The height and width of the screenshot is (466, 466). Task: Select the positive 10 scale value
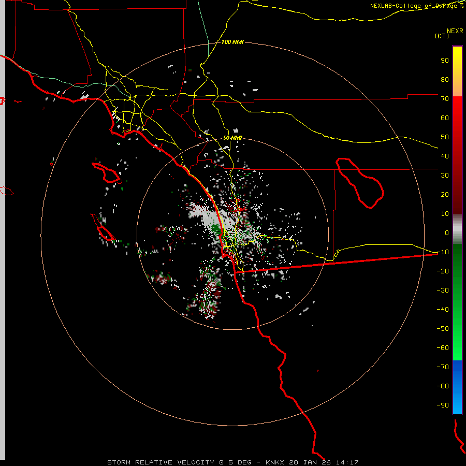click(445, 214)
